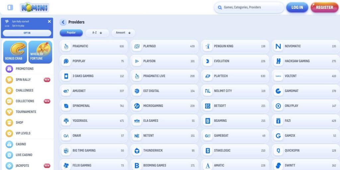Click the Nomini logo
Image resolution: width=340 pixels, height=170 pixels.
coord(34,7)
